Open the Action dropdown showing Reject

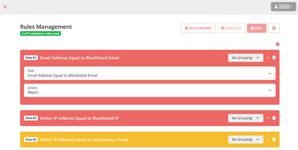click(150, 90)
